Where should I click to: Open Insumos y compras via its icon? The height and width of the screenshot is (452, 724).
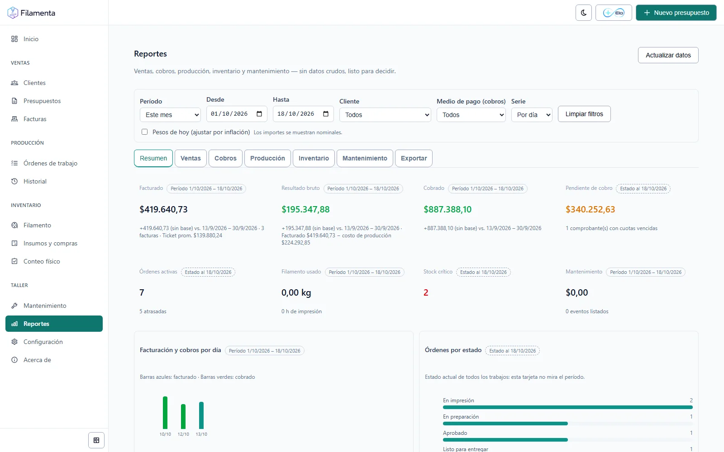click(14, 243)
